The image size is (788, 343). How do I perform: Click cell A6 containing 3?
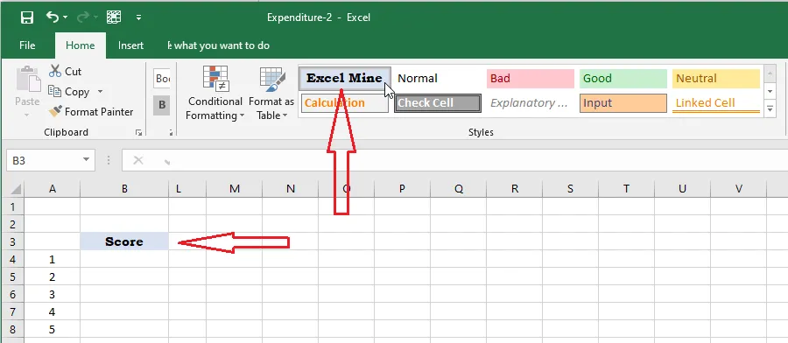[x=53, y=294]
